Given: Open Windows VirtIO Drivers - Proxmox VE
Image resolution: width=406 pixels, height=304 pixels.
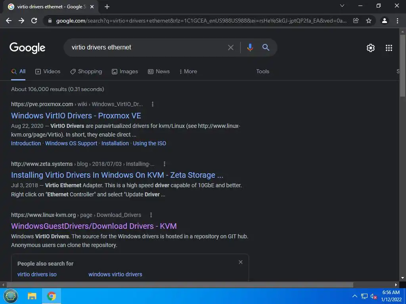Looking at the screenshot, I should click(x=76, y=116).
